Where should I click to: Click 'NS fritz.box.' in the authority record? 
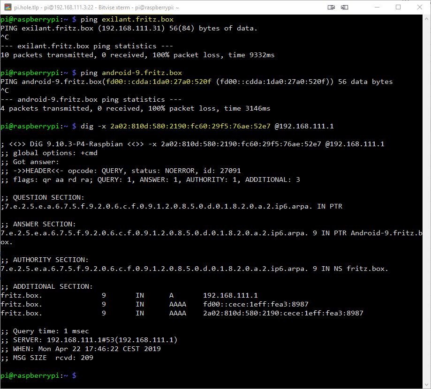point(361,269)
